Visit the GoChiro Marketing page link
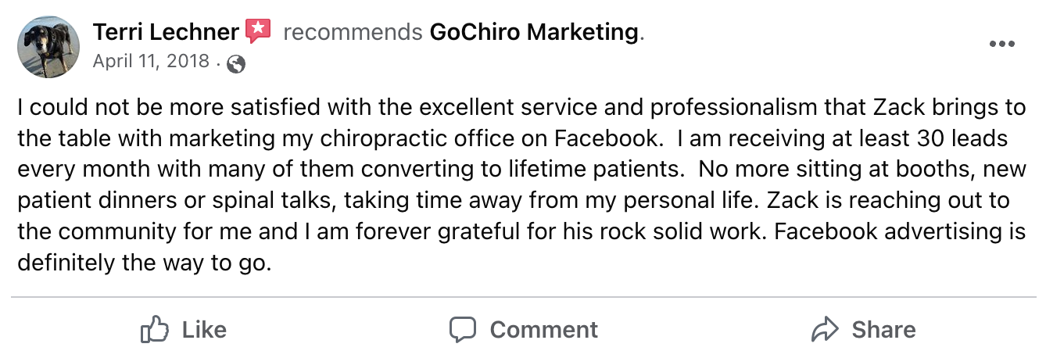Viewport: 1046px width, 358px height. point(534,32)
